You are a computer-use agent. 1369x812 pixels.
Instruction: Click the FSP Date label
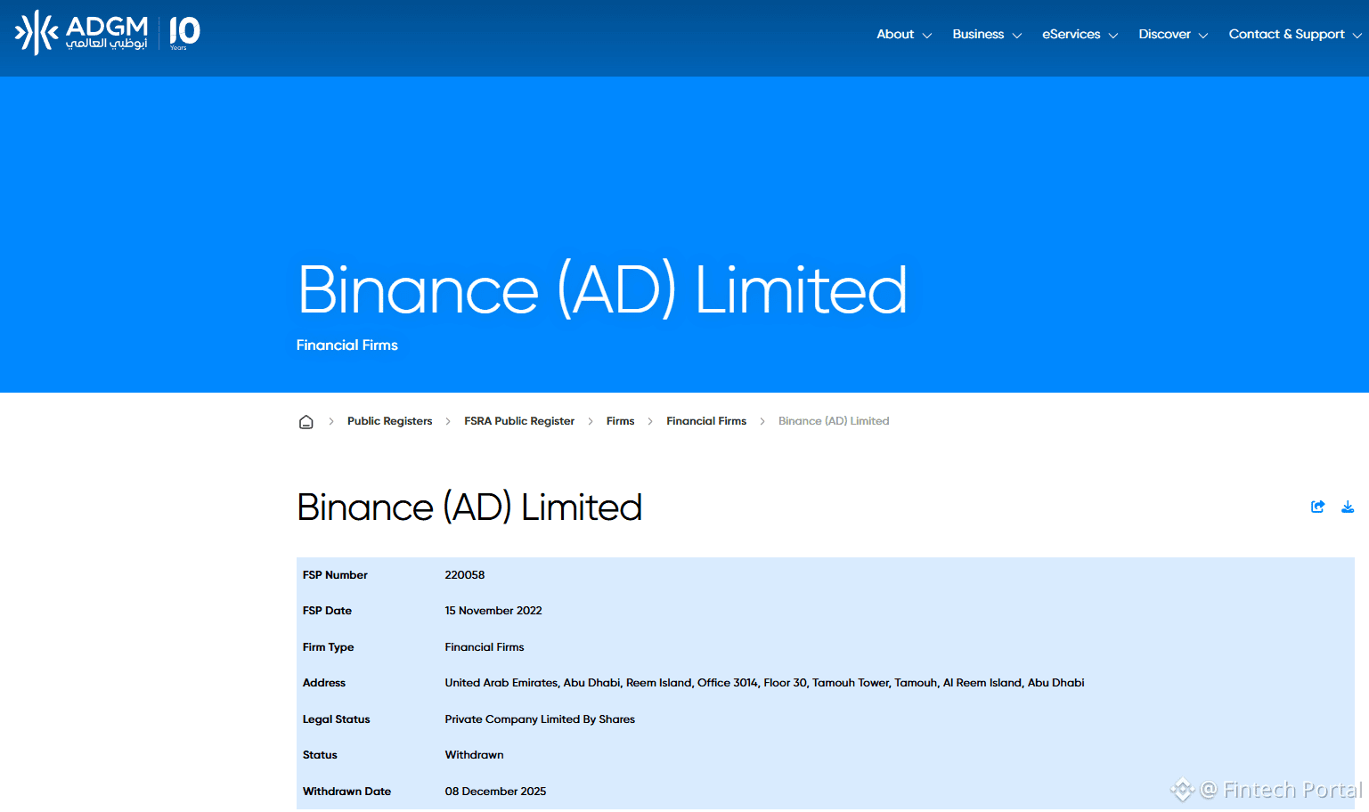(327, 611)
